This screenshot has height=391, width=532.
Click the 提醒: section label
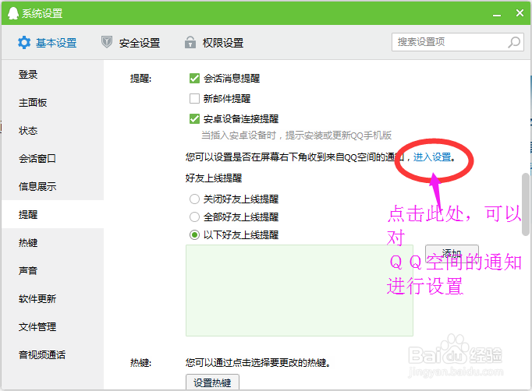coord(141,79)
